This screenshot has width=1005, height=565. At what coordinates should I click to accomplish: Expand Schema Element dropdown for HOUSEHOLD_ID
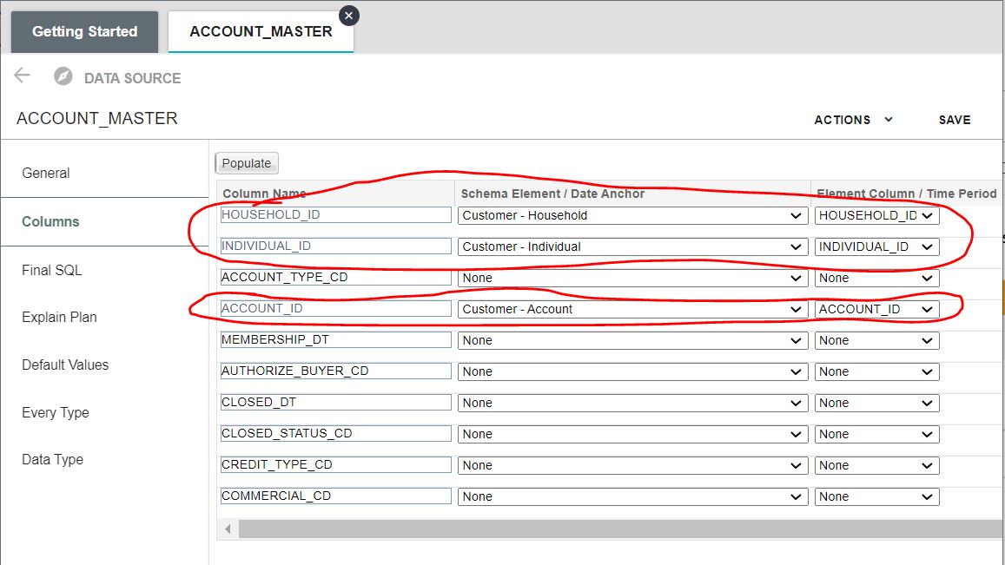(x=631, y=215)
